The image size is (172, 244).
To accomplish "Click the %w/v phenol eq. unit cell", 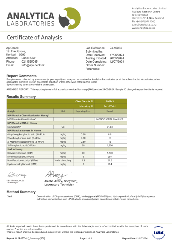I will pos(63,160).
